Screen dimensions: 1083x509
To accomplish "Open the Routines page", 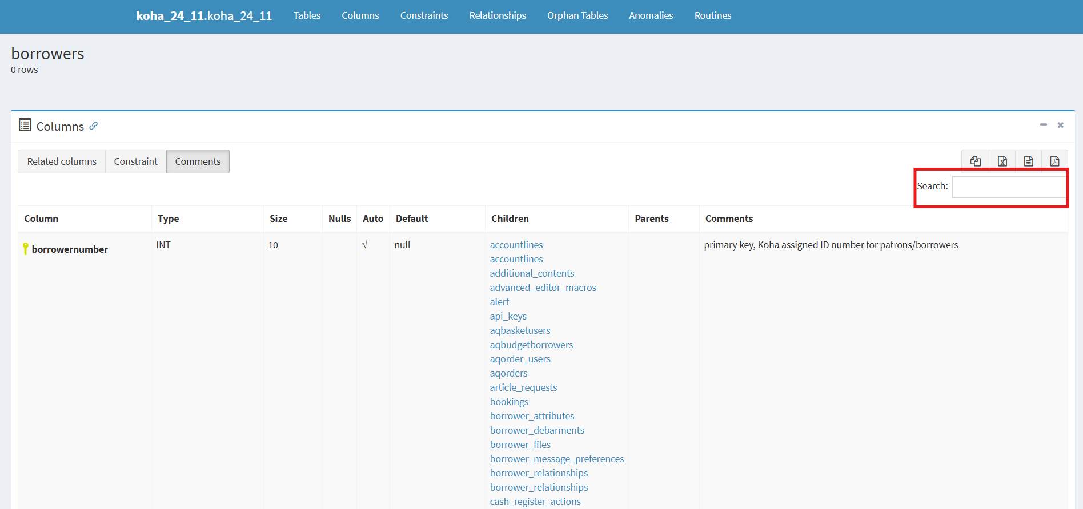I will point(713,15).
